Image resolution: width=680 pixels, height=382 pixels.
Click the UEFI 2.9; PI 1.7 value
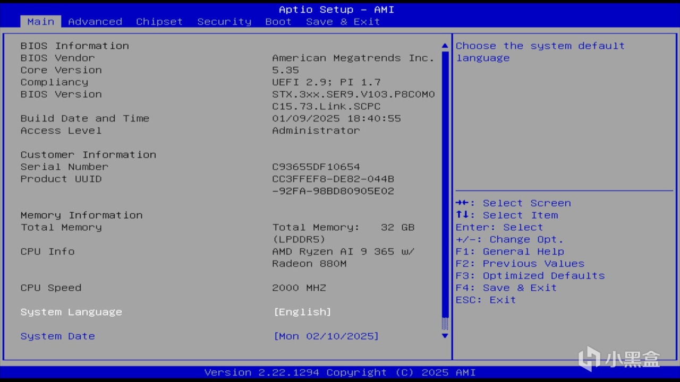click(326, 82)
